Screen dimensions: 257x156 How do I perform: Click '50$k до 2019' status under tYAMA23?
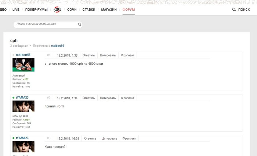(20, 116)
